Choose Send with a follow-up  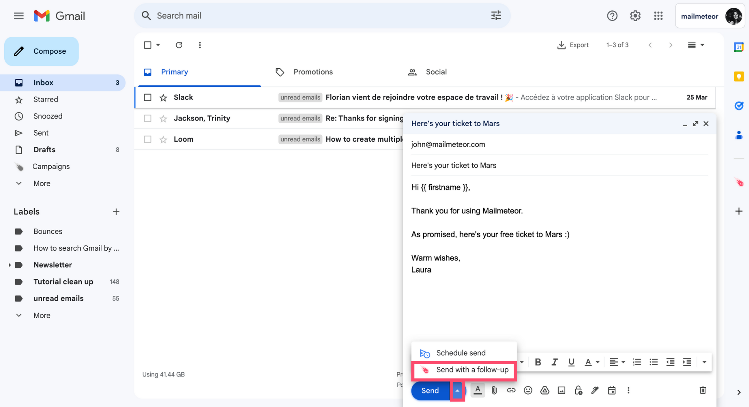(x=464, y=370)
